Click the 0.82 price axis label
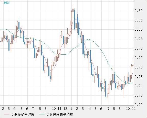This screenshot has height=118, width=147. click(139, 11)
